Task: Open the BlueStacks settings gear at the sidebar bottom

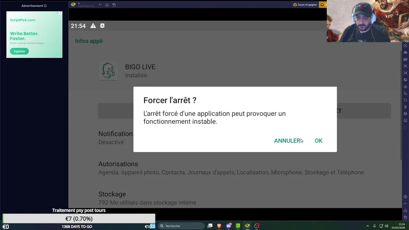Action: (405, 197)
